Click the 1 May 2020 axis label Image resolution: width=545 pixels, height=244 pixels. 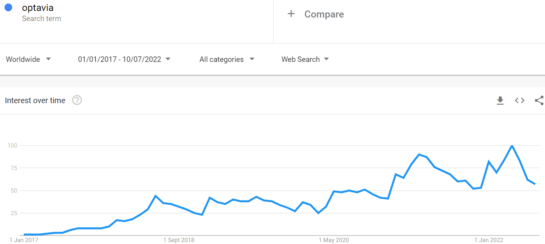coord(334,240)
